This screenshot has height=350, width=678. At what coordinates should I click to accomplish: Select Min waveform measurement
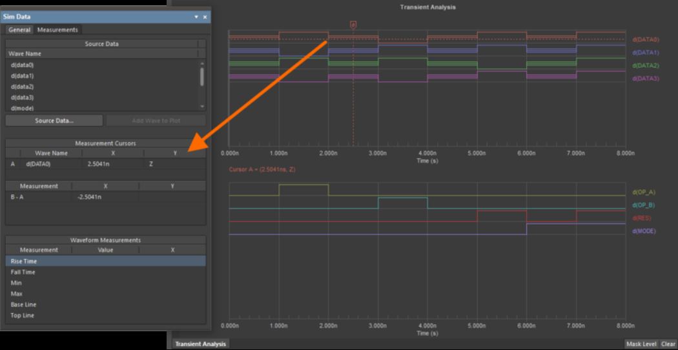[105, 283]
